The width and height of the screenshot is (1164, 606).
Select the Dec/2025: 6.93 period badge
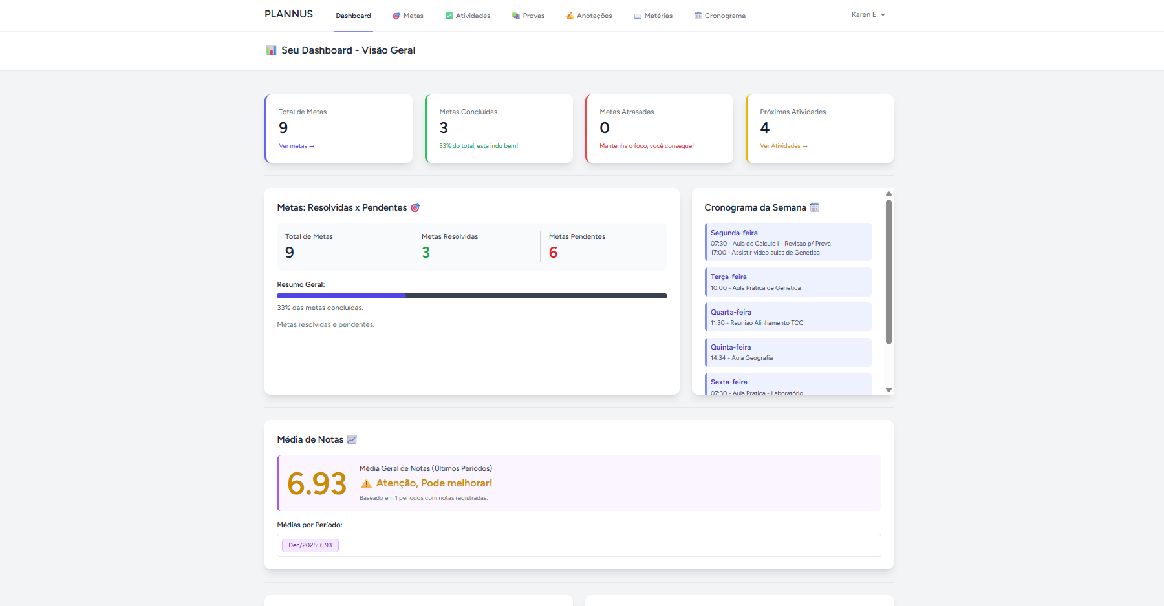coord(310,545)
